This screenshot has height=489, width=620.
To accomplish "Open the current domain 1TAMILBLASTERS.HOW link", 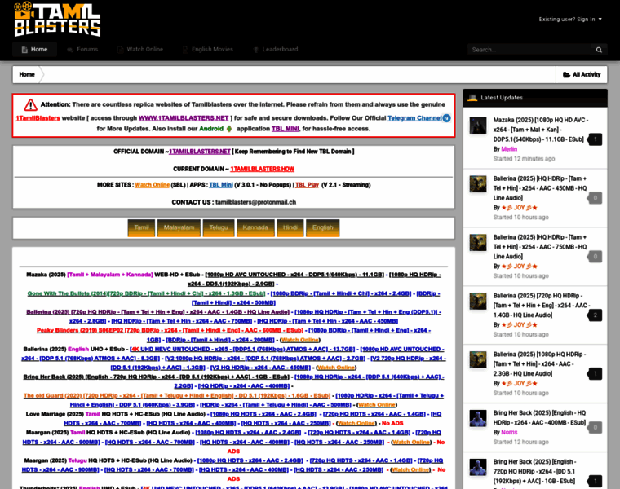I will click(x=263, y=169).
